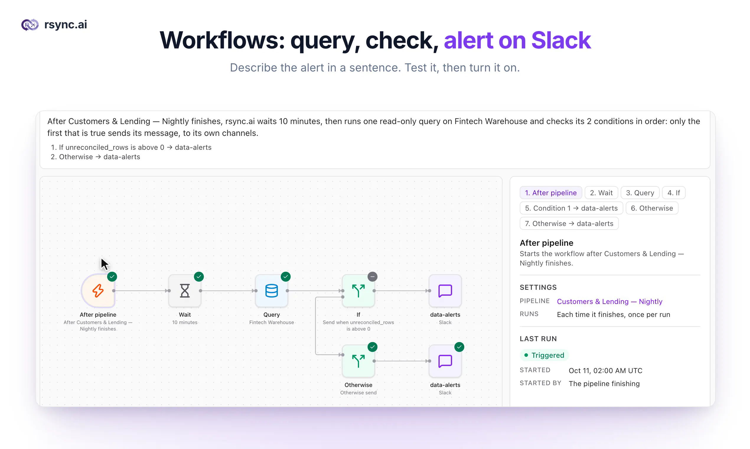Select the Wait hourglass node

point(185,291)
